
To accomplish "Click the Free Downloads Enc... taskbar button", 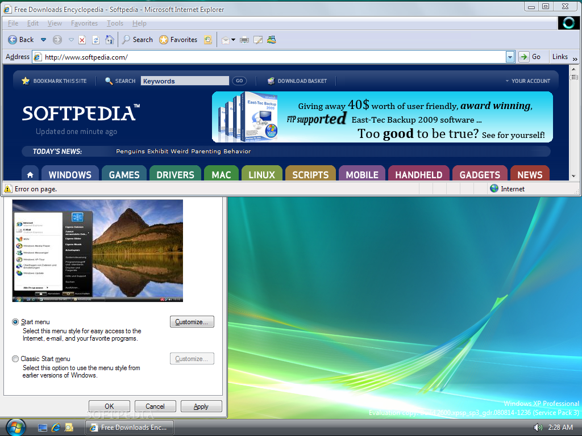I will (130, 427).
